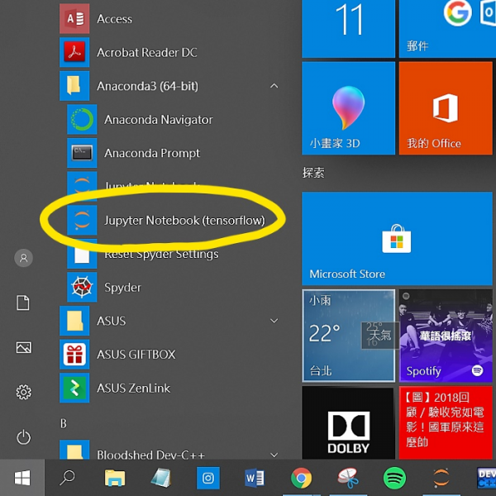Open the My Office tile
496x496 pixels.
click(x=445, y=108)
